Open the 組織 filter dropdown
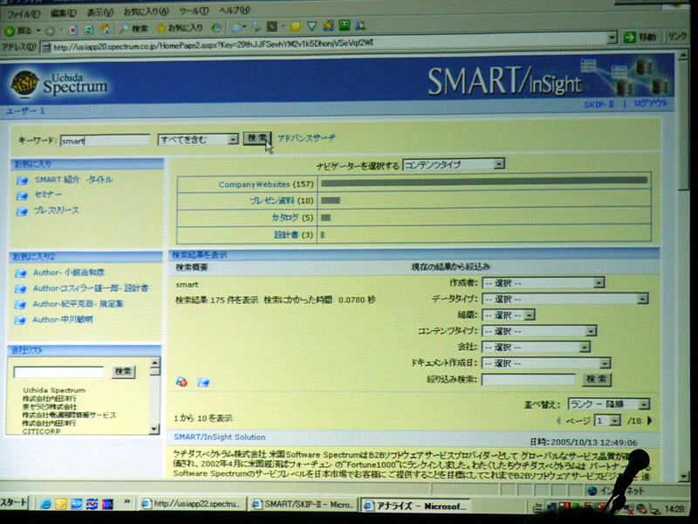698x524 pixels. tap(509, 315)
